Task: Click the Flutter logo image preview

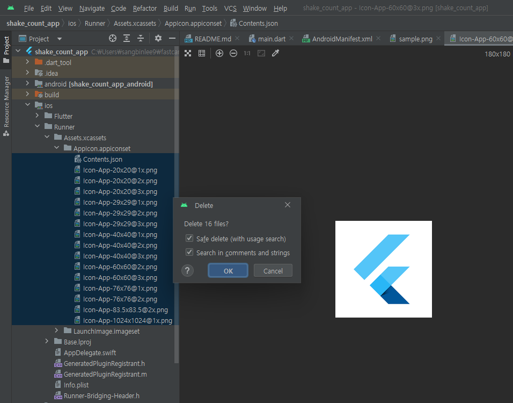Action: pyautogui.click(x=384, y=269)
